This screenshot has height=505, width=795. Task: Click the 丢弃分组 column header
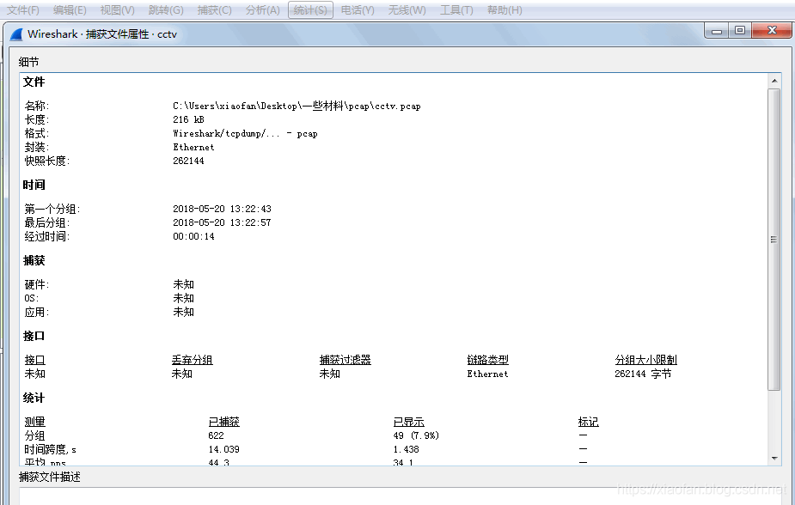pos(192,360)
